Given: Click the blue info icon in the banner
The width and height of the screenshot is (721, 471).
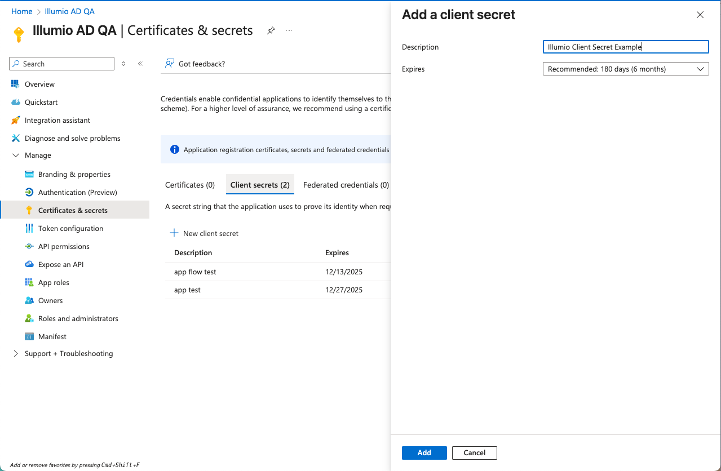Looking at the screenshot, I should point(175,150).
